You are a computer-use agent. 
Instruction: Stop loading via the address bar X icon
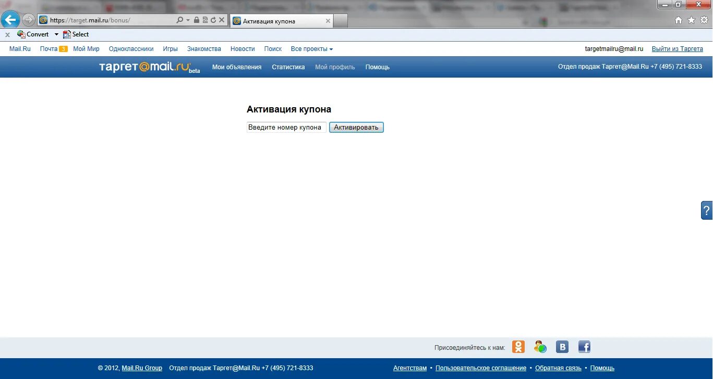coord(222,20)
